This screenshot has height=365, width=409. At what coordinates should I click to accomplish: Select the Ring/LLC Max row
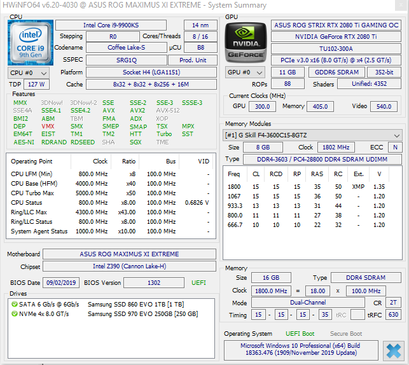pyautogui.click(x=111, y=212)
